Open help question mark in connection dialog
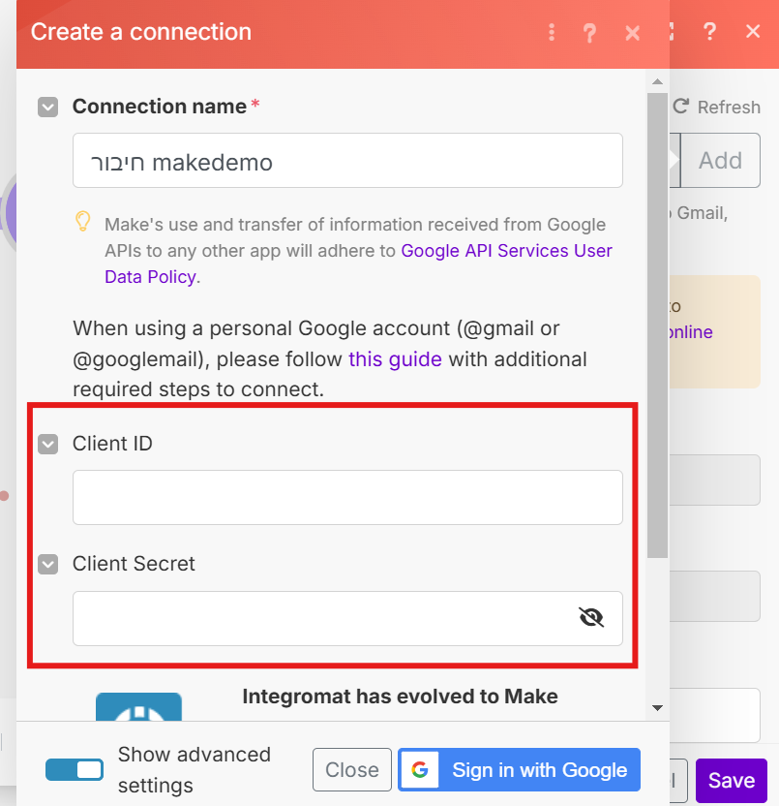 pyautogui.click(x=589, y=33)
